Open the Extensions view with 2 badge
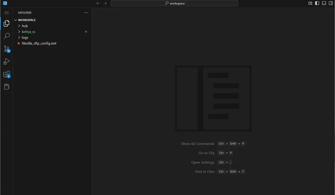Image resolution: width=335 pixels, height=195 pixels. tap(6, 74)
